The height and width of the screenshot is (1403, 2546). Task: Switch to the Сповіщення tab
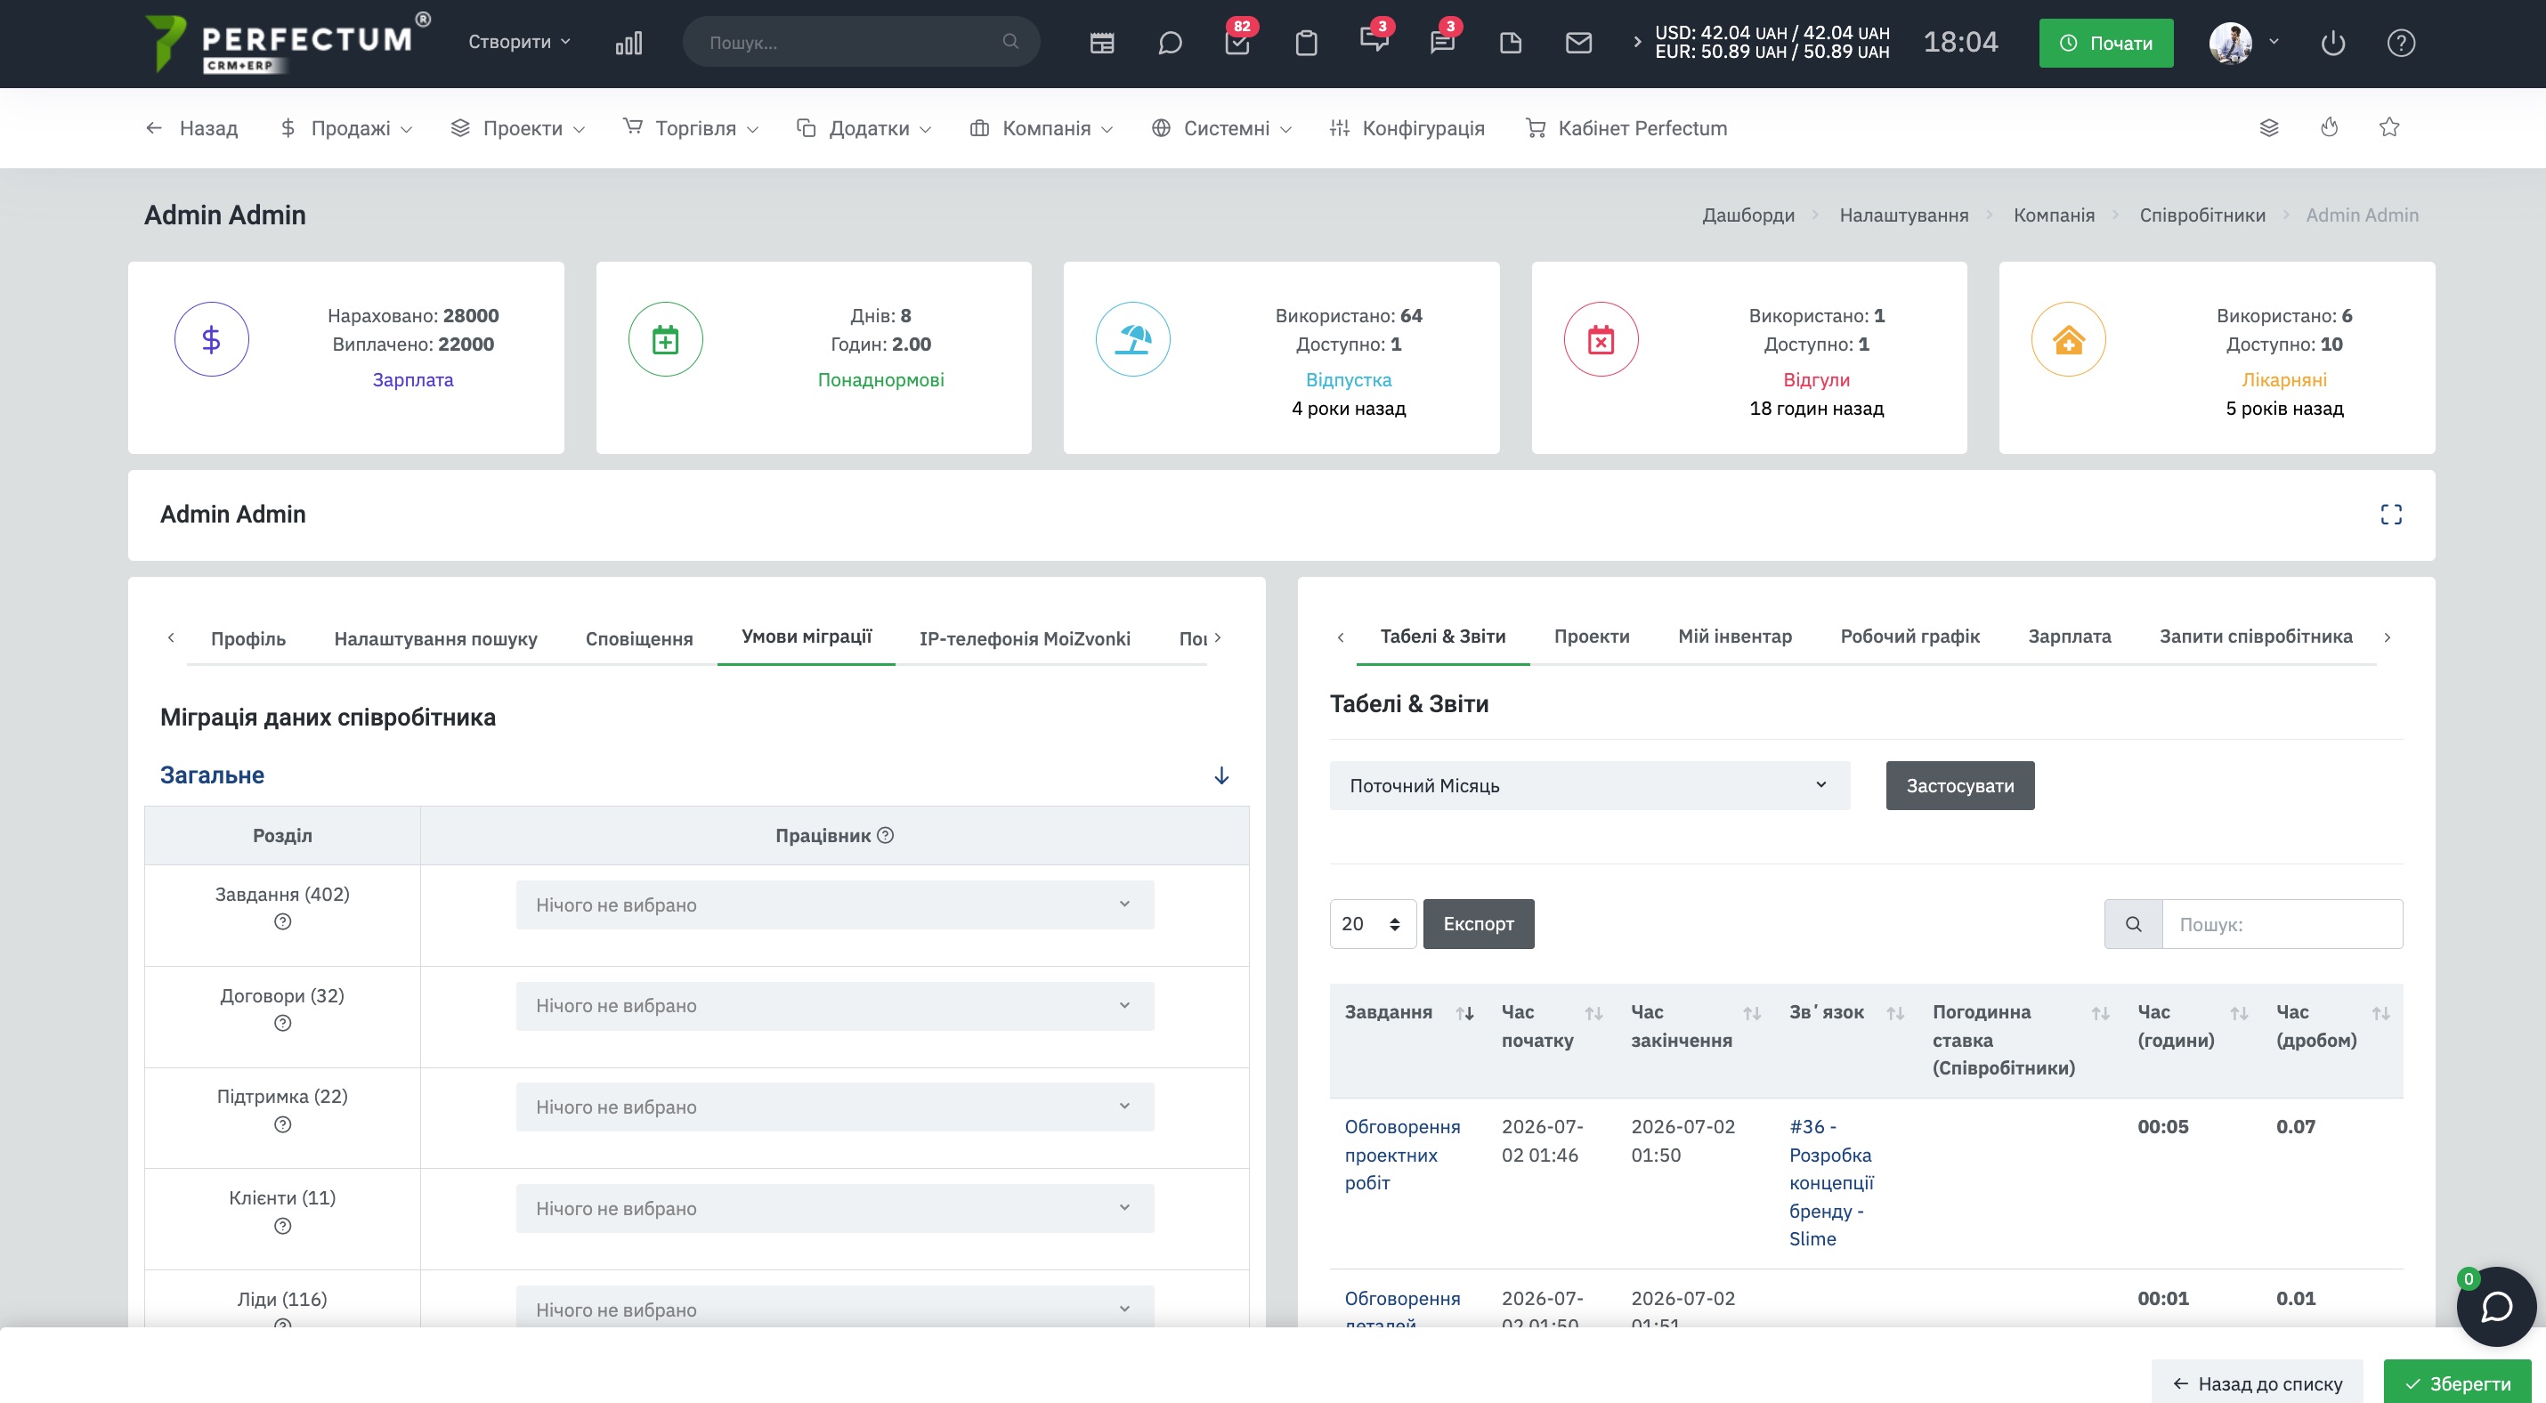pos(638,638)
